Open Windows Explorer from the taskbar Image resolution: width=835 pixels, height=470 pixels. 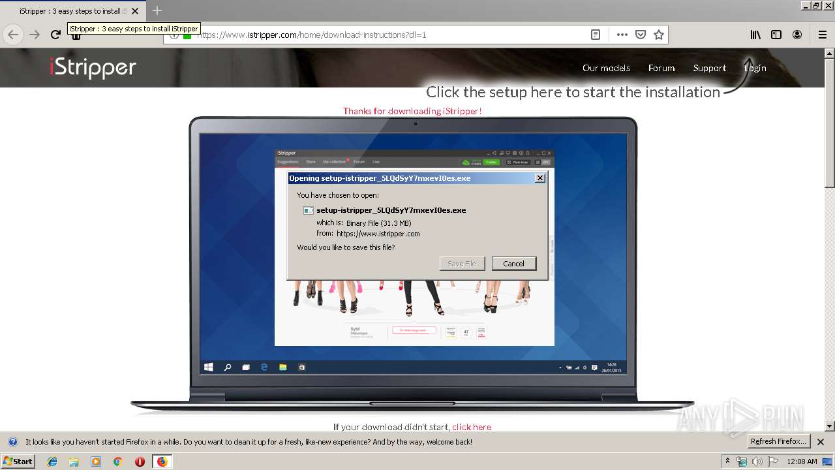74,462
